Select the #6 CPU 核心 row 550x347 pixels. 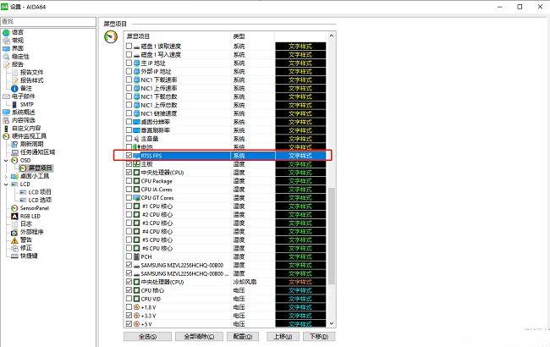click(x=226, y=248)
